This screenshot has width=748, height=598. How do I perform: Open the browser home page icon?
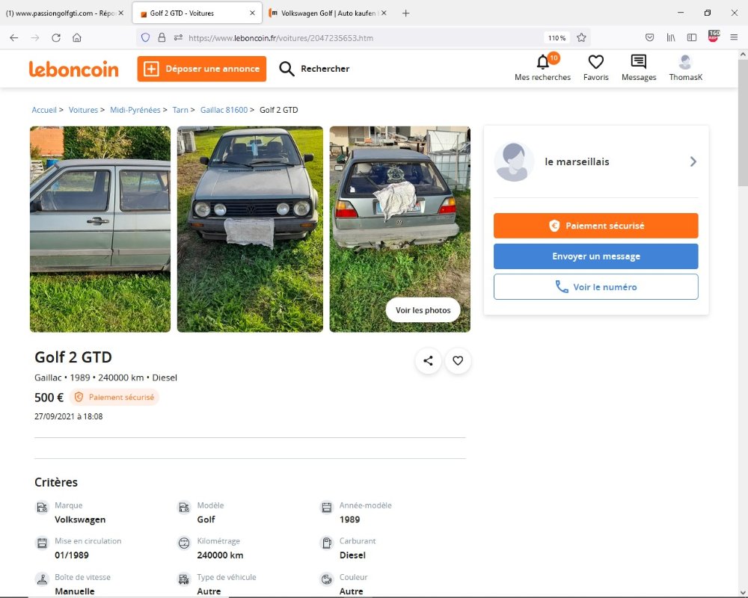coord(77,37)
